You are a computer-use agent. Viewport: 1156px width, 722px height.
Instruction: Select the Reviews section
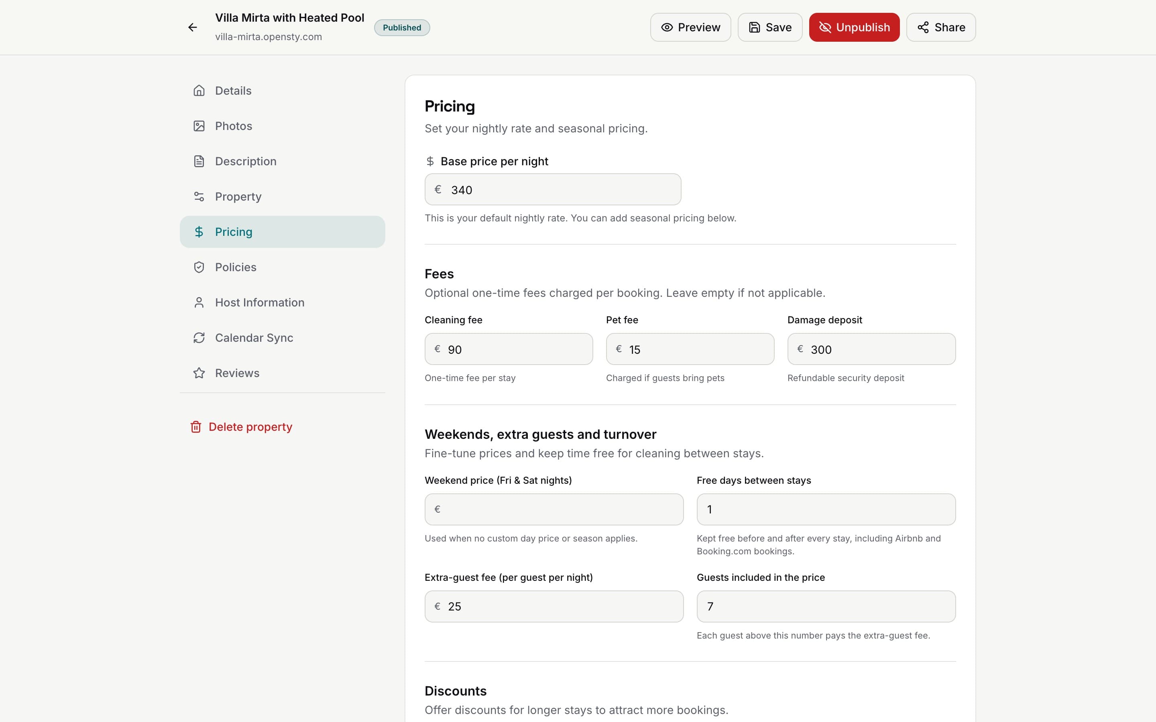pos(282,373)
